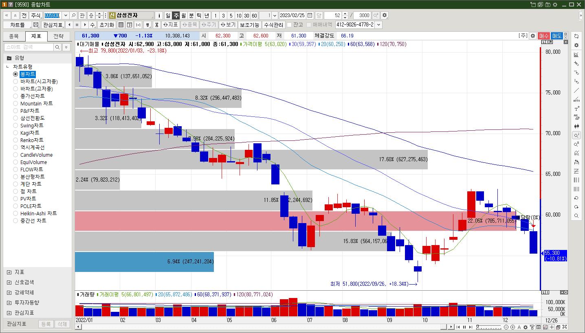Expand the 지표 tree section
This screenshot has height=333, width=585.
[9, 272]
